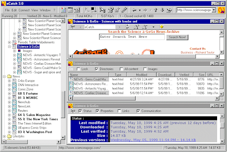Increase font size with the A+ icon
The image size is (227, 152).
[x=136, y=27]
